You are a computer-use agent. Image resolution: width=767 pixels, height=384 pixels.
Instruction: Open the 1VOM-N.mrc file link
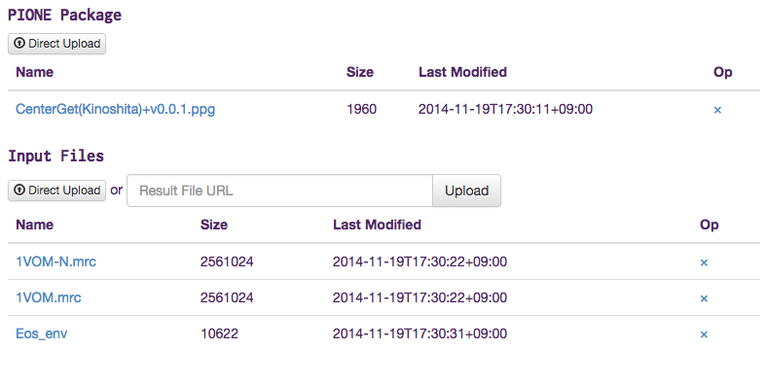click(x=55, y=262)
